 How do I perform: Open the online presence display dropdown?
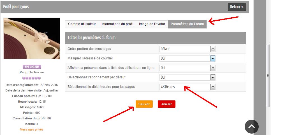(187, 68)
